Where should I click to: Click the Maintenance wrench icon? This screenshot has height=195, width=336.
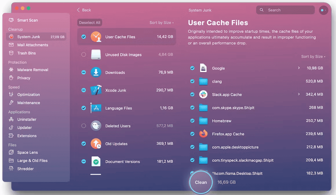point(11,103)
